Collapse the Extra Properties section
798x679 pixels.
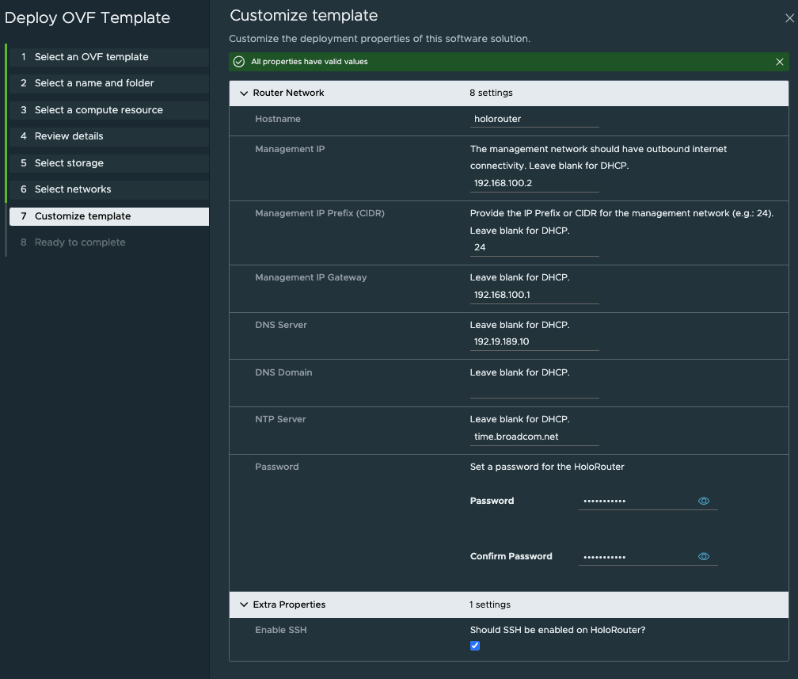tap(244, 605)
